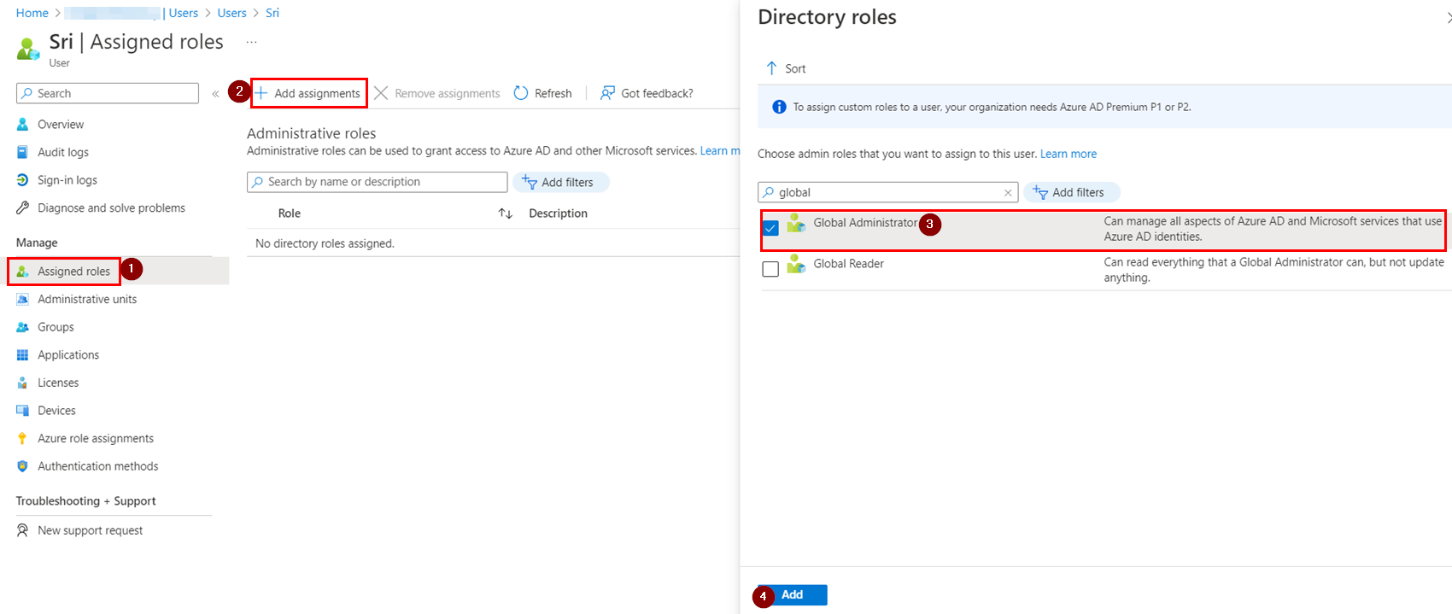Open Administrative units

pos(87,300)
